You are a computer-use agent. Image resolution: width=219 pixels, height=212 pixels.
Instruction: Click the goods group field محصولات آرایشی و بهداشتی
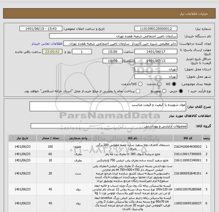109,126
